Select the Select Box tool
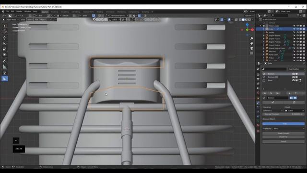This screenshot has width=307, height=173. pyautogui.click(x=5, y=26)
